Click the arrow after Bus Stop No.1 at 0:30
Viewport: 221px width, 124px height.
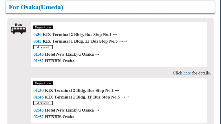pos(115,35)
